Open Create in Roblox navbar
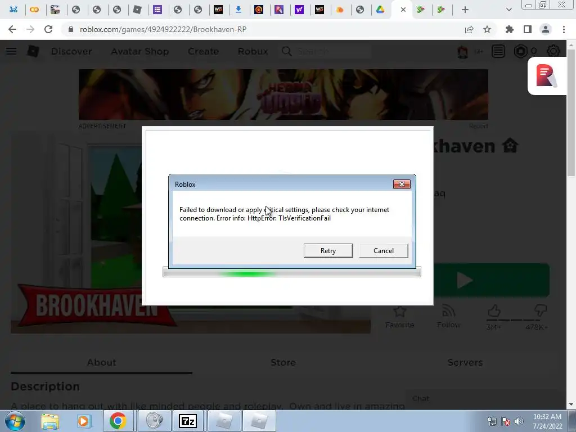The image size is (576, 432). 203,51
